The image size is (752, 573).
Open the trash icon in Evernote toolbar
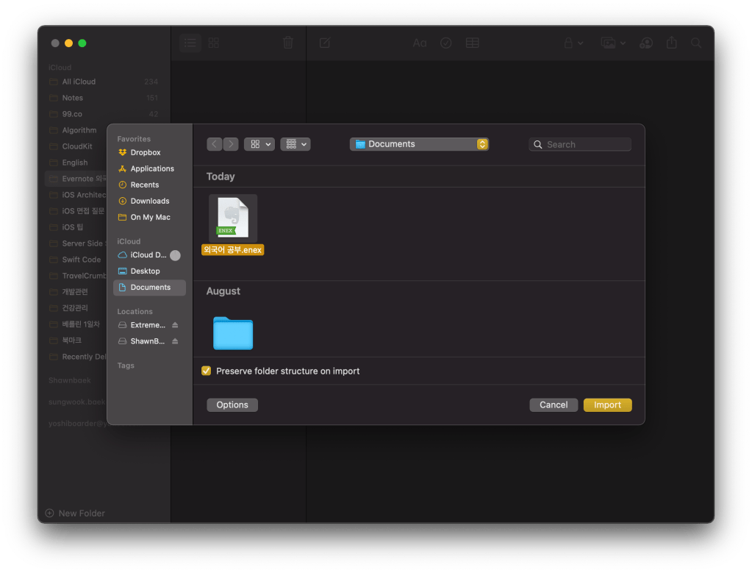point(287,43)
